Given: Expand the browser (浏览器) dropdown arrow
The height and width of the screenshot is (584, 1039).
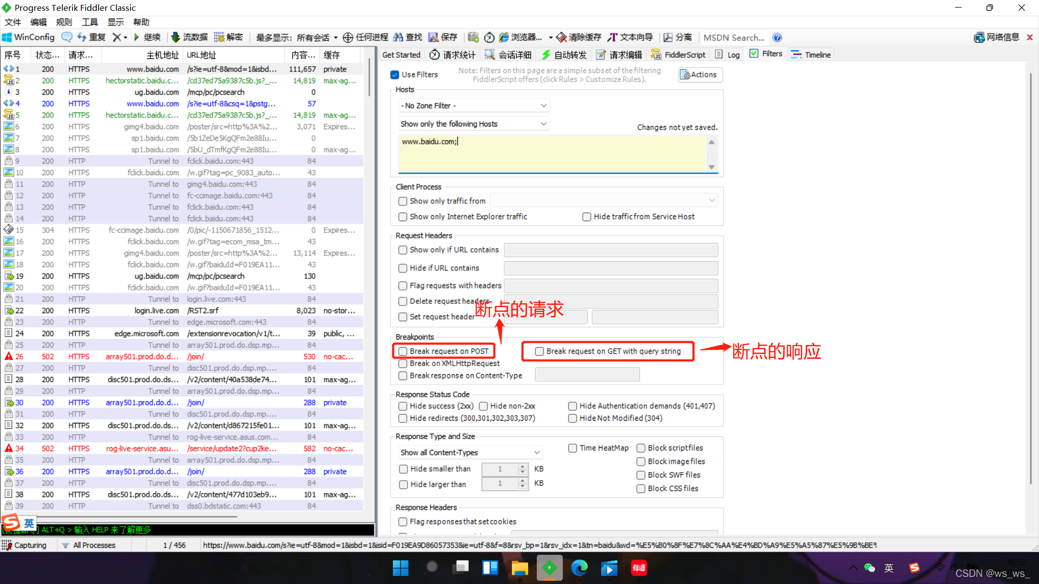Looking at the screenshot, I should click(551, 37).
